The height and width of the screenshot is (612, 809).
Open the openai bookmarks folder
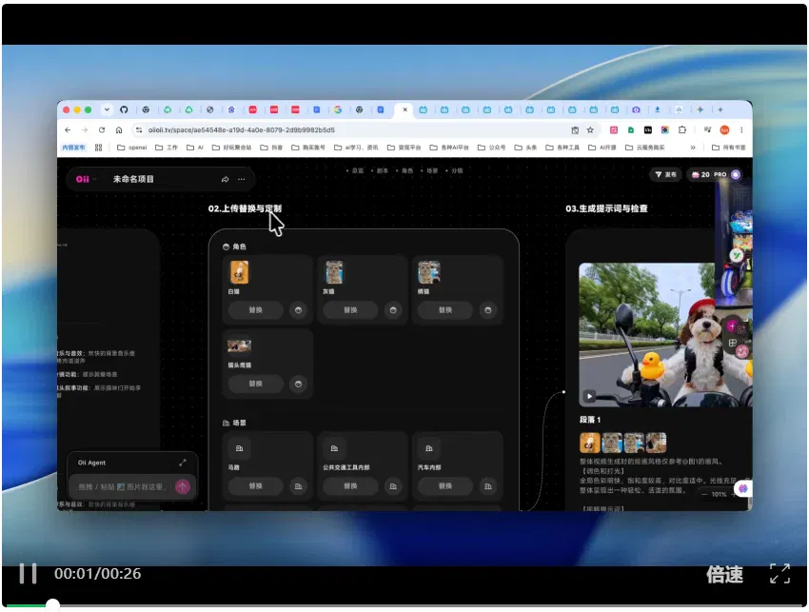(132, 148)
